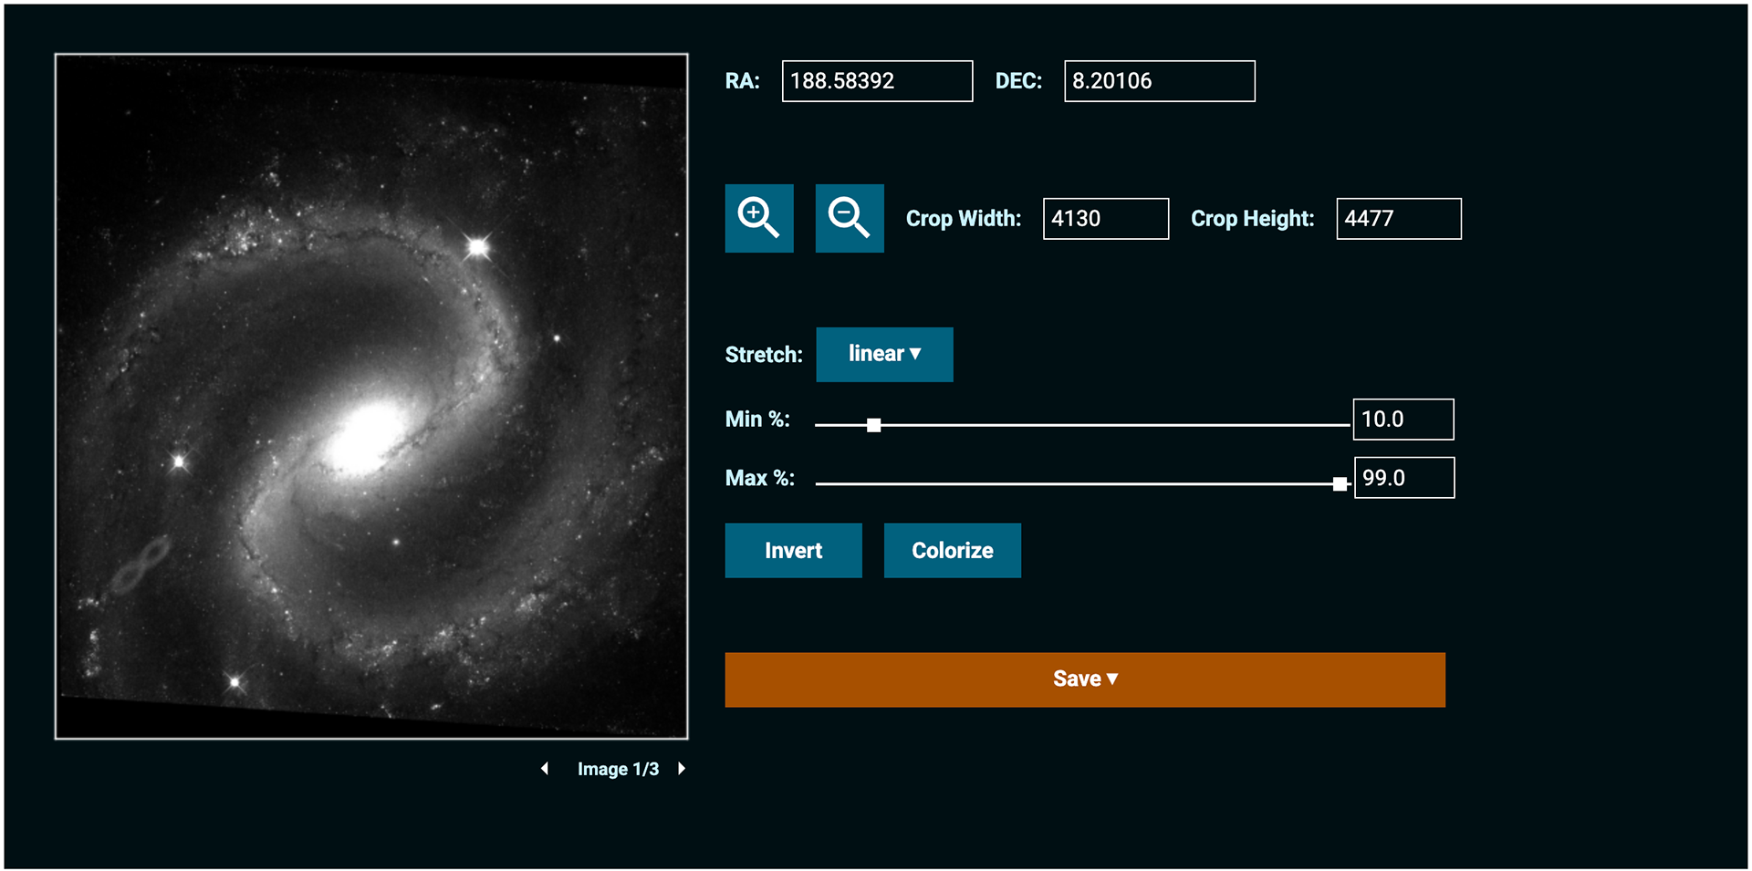
Task: Click the Max % value field
Action: click(1403, 478)
